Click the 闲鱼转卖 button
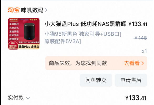The image size is (154, 105). pyautogui.click(x=96, y=80)
